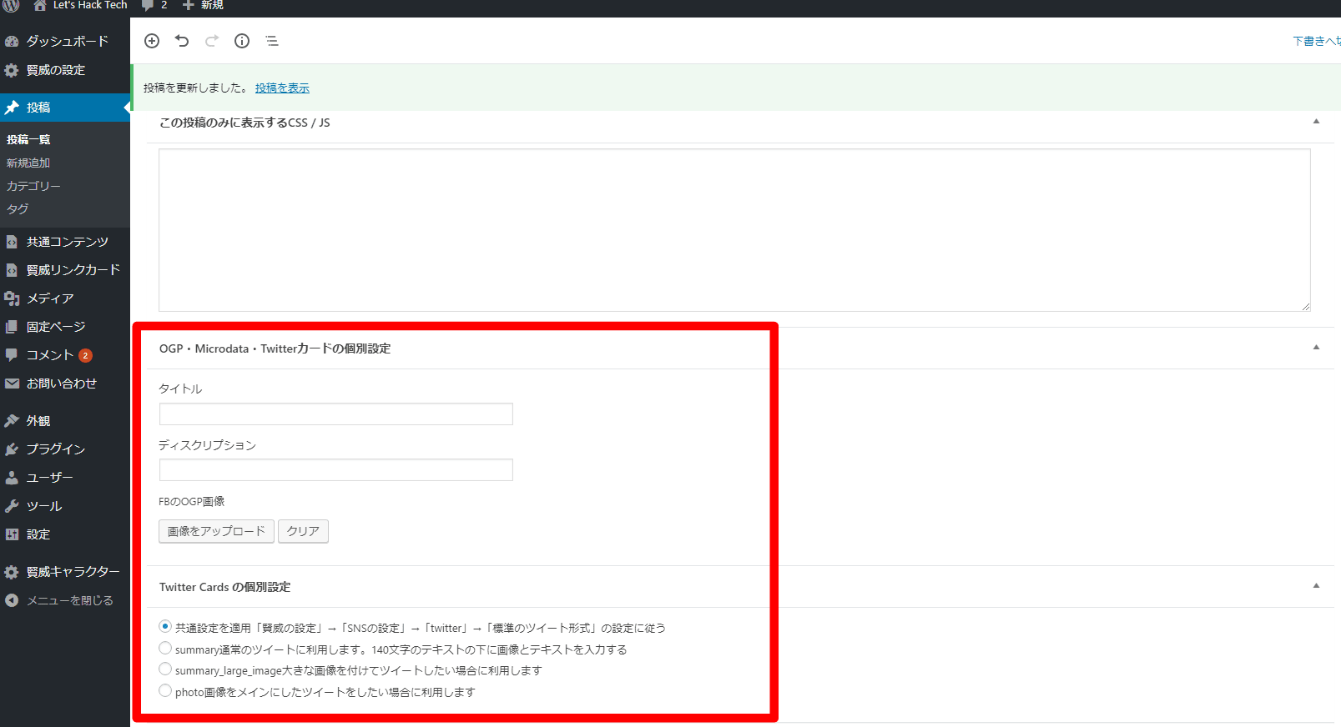1341x727 pixels.
Task: Click the plus 新規 icon in admin bar
Action: [189, 5]
